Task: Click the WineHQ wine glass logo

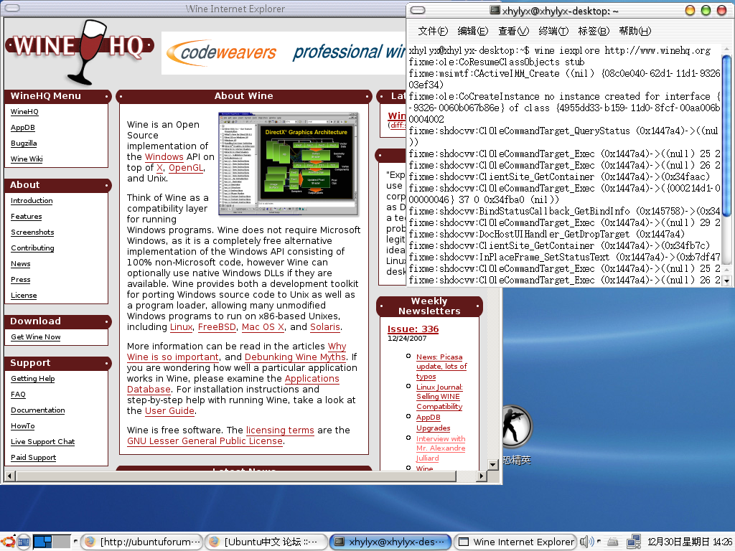Action: [80, 52]
